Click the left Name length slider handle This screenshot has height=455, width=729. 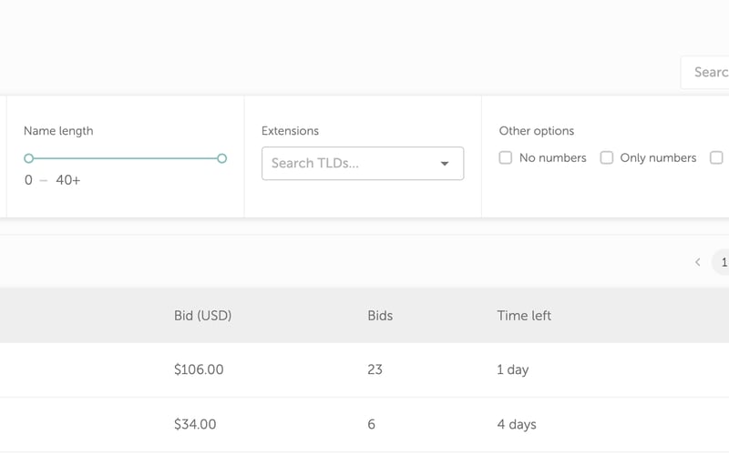[29, 158]
